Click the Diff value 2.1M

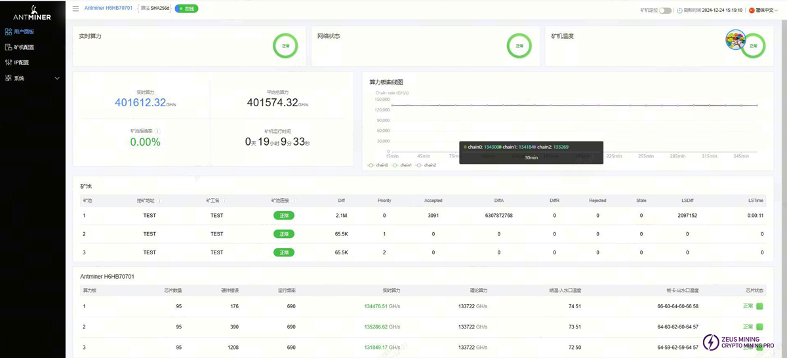pyautogui.click(x=341, y=215)
